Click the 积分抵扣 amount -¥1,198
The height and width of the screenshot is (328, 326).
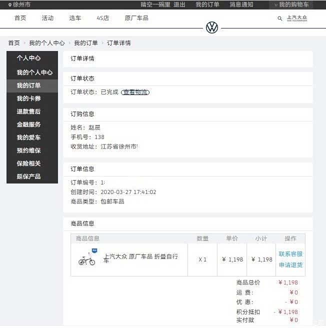pyautogui.click(x=286, y=312)
